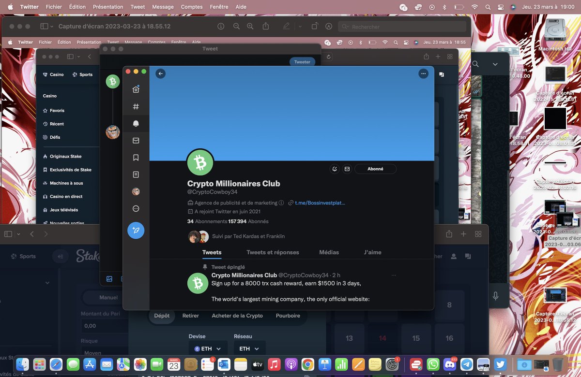The width and height of the screenshot is (581, 377).
Task: Switch to Tweets et réponses tab
Action: tap(273, 252)
